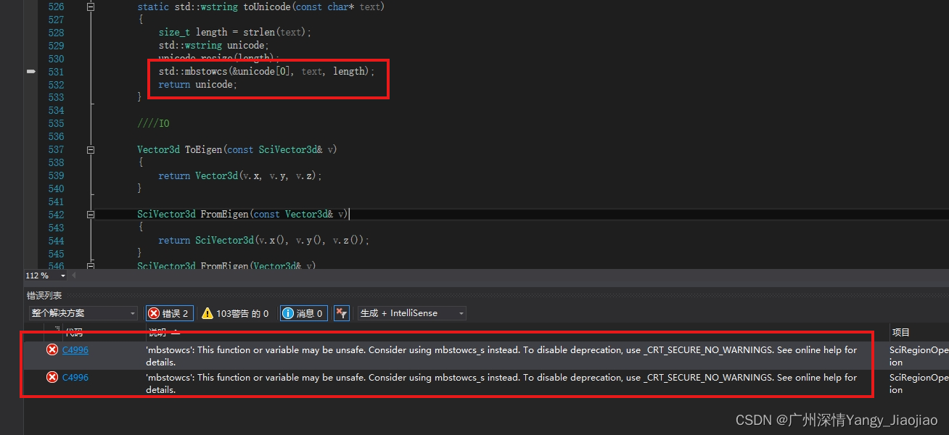Click the editor horizontal scroll left arrow
Viewport: 949px width, 435px height.
[x=73, y=276]
